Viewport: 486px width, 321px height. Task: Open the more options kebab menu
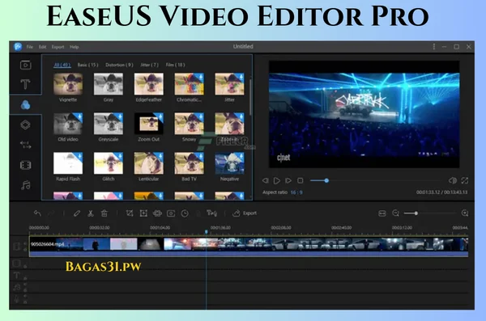434,47
